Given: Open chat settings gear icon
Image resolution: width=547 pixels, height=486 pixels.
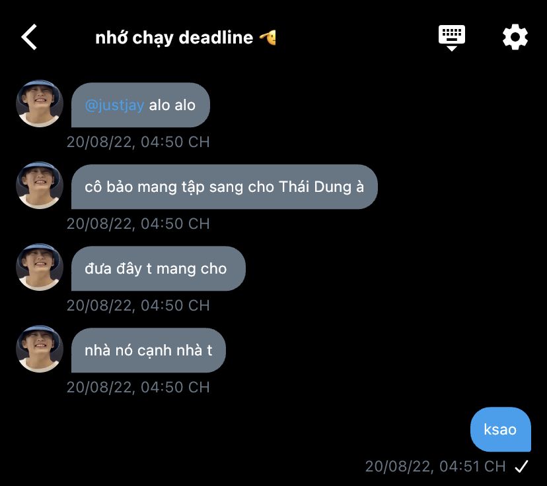Looking at the screenshot, I should 515,37.
